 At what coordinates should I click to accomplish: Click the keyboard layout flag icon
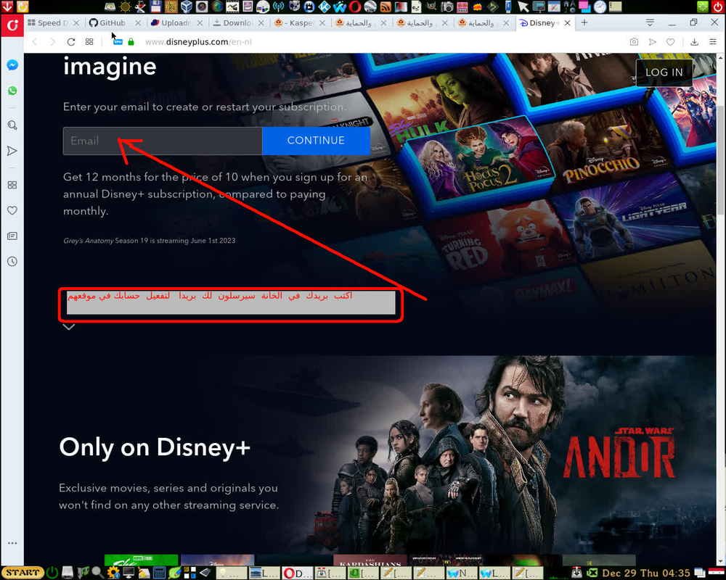[717, 573]
